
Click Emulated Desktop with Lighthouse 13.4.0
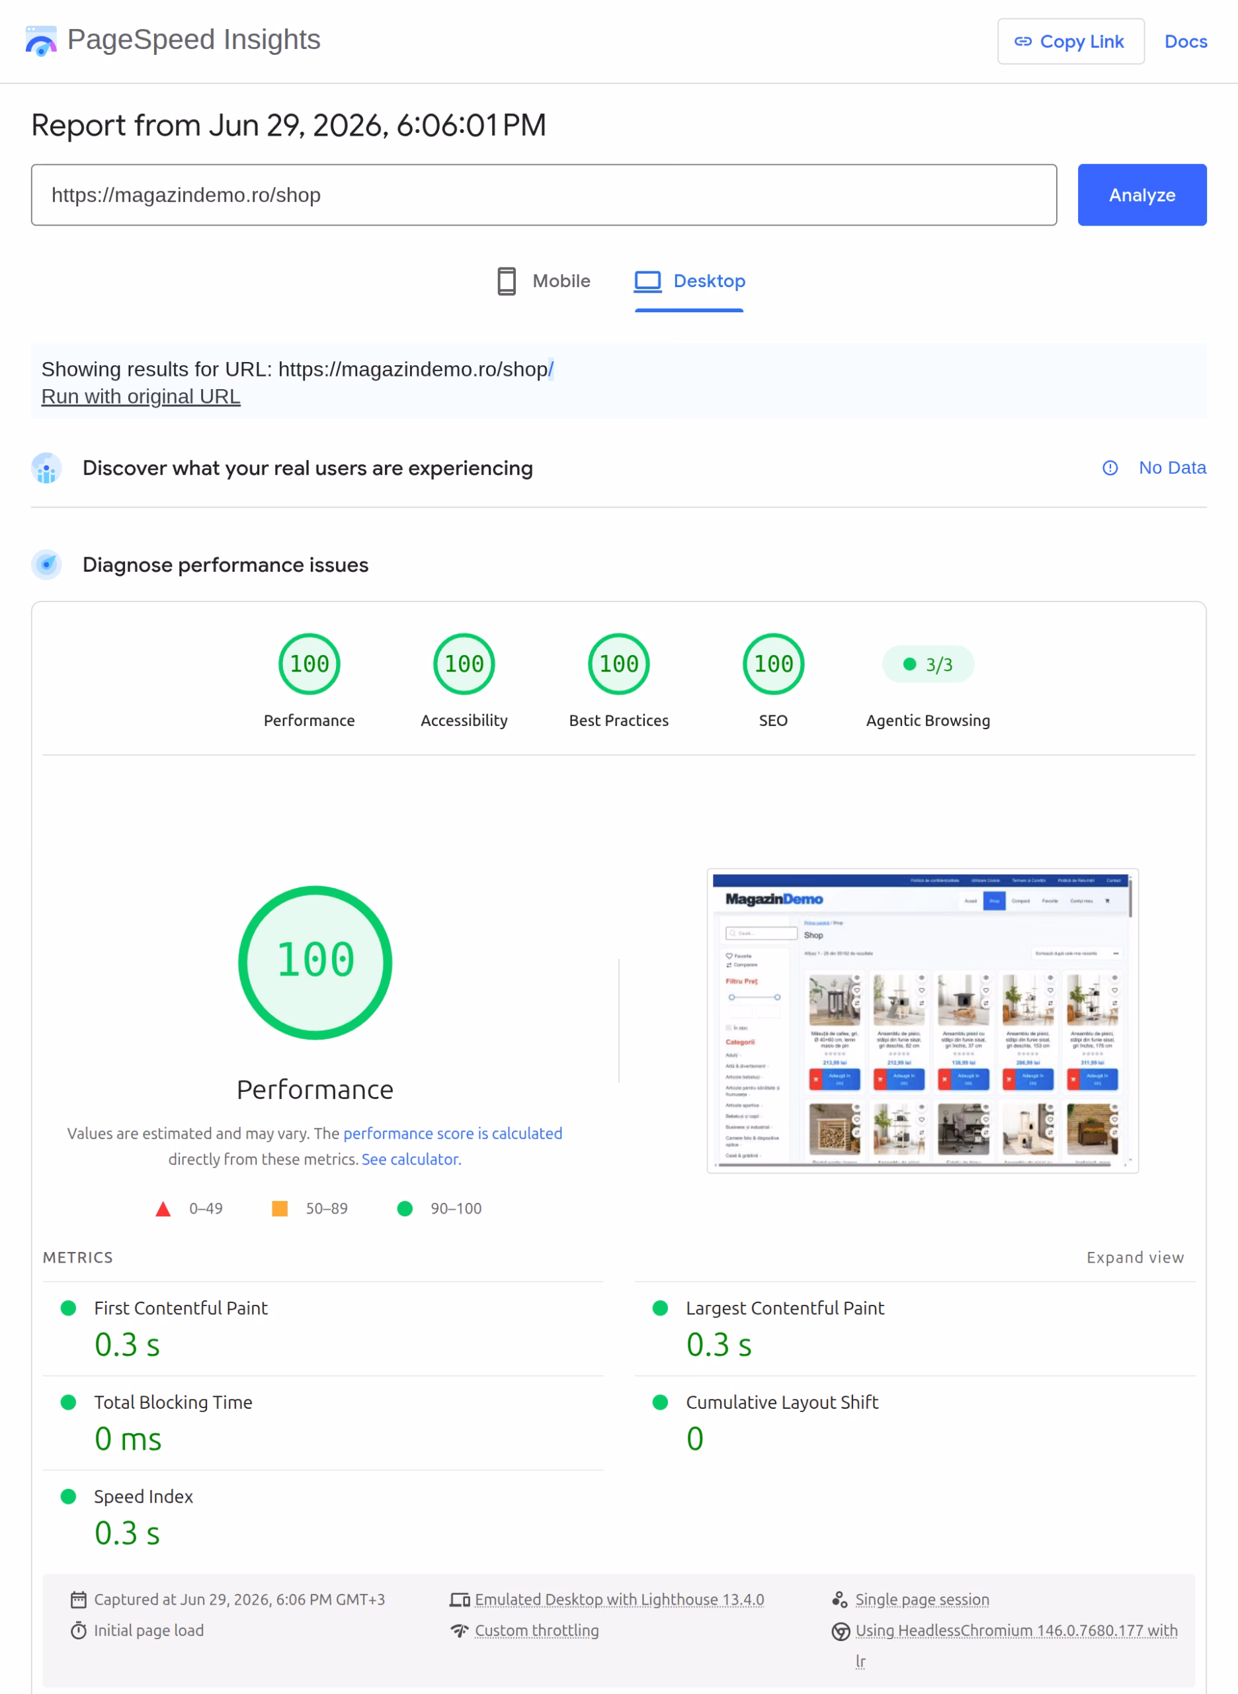(x=619, y=1599)
